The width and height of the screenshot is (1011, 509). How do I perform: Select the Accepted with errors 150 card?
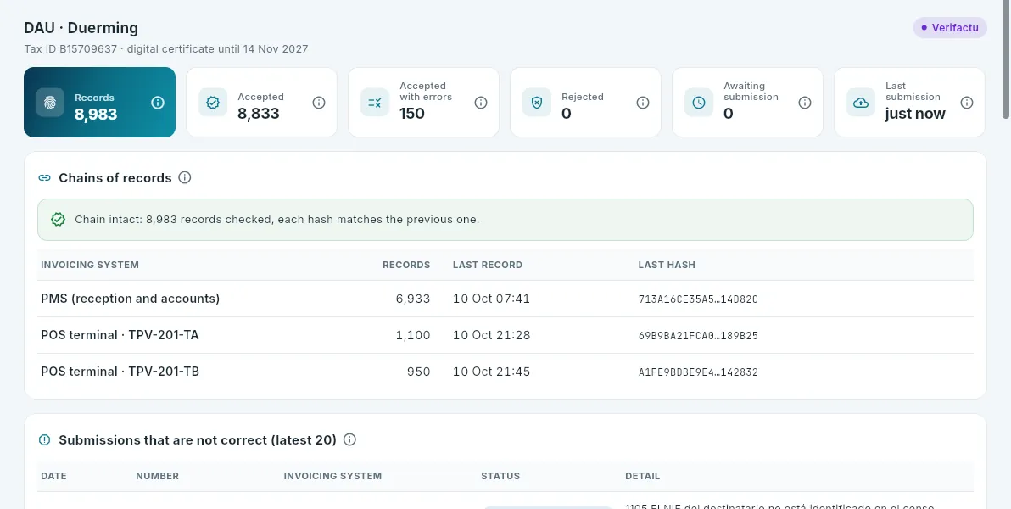coord(423,103)
